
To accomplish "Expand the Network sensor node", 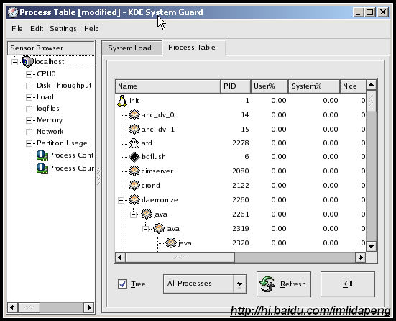I will (29, 132).
